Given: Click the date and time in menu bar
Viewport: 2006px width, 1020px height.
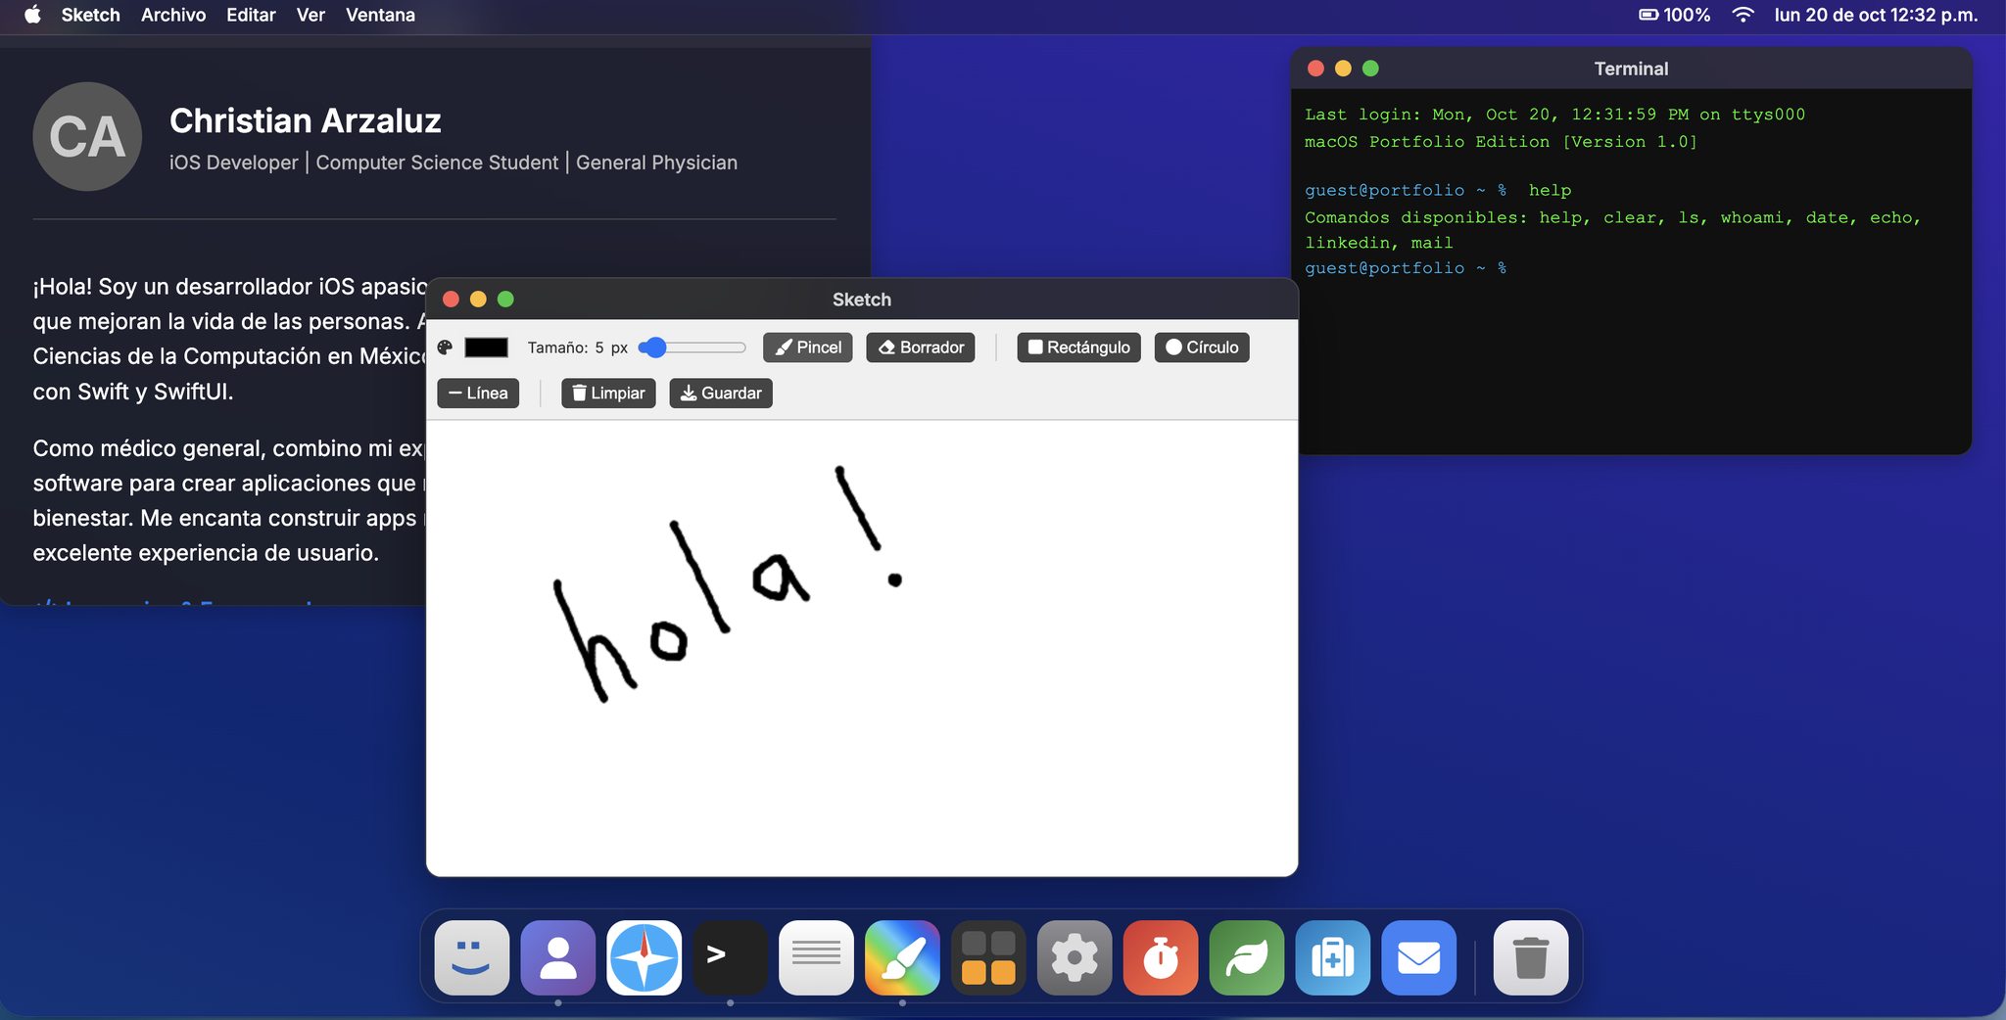Looking at the screenshot, I should point(1876,15).
